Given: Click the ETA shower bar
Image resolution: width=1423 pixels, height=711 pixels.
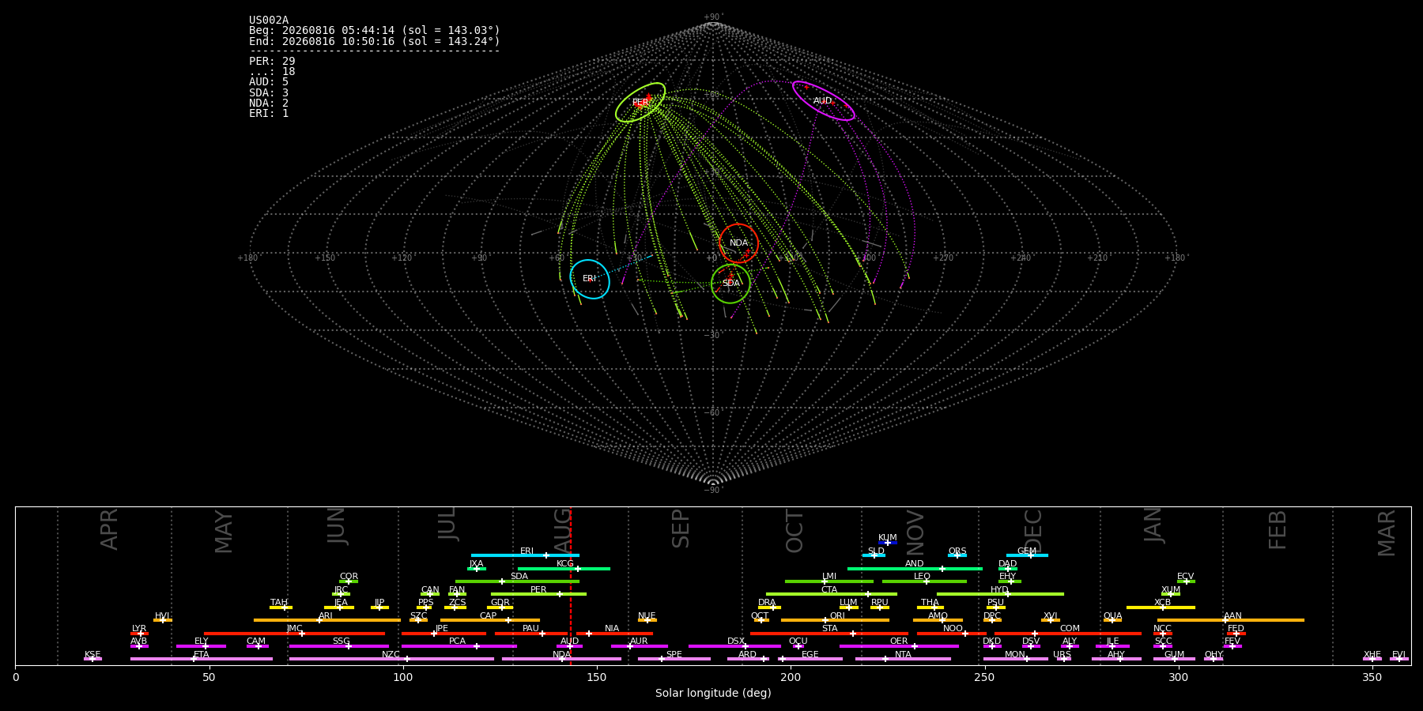Looking at the screenshot, I should (202, 659).
